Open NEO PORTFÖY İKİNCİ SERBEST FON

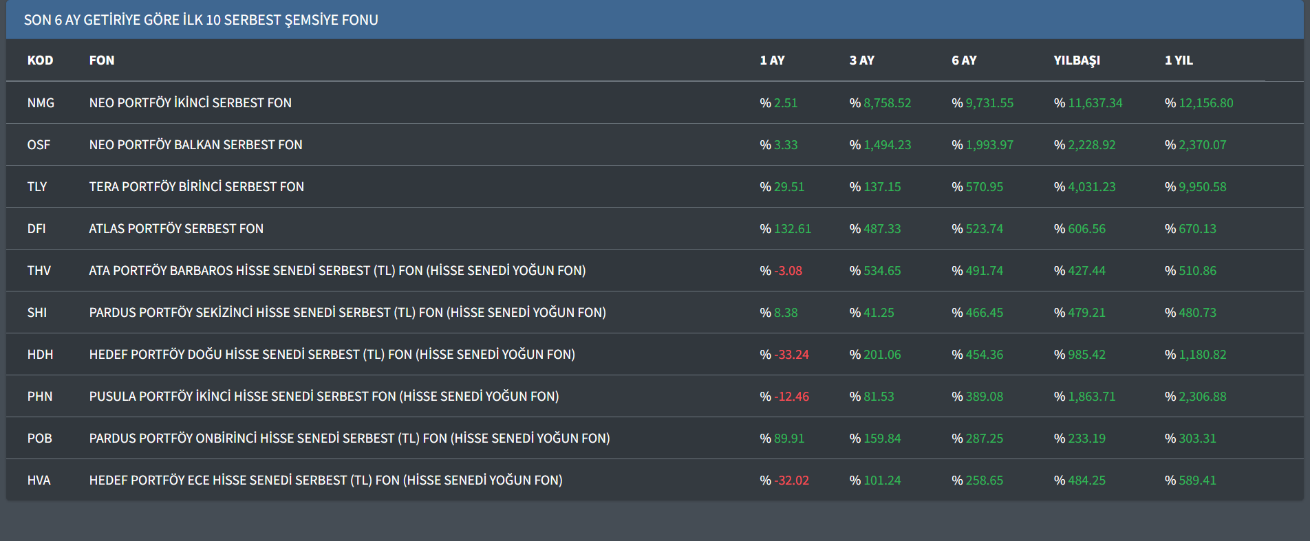[190, 103]
